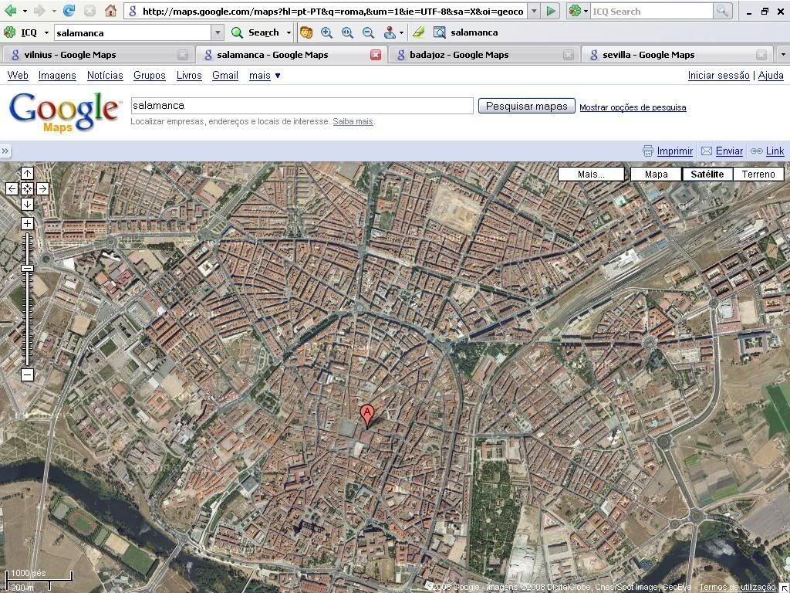Pan the map up with the arrow
The height and width of the screenshot is (593, 790).
tap(27, 173)
